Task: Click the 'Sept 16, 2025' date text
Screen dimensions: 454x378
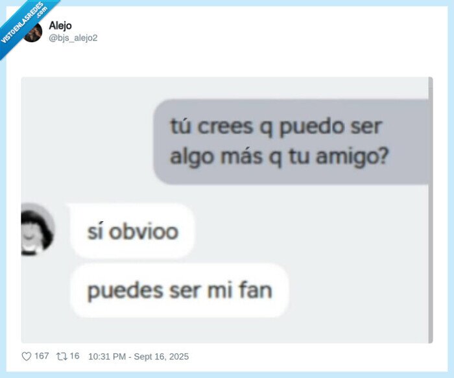Action: 161,357
